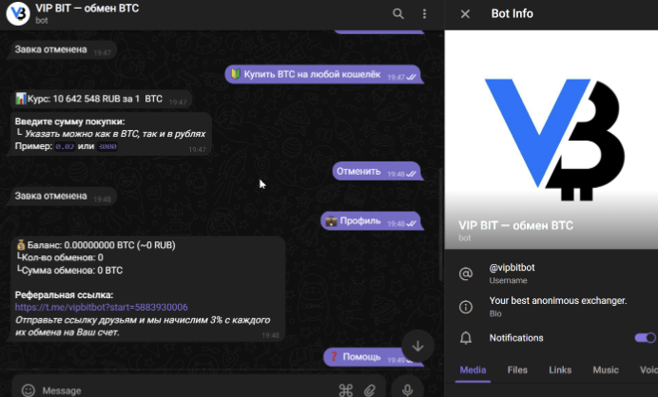Open the three-dot more options menu
Viewport: 658px width, 397px height.
pos(424,13)
